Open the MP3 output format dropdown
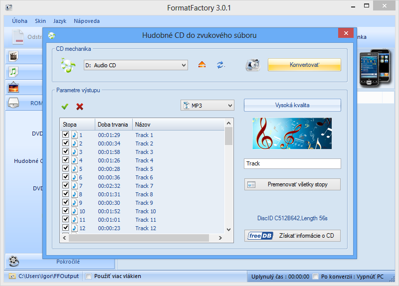This screenshot has height=286, width=399. (x=207, y=105)
